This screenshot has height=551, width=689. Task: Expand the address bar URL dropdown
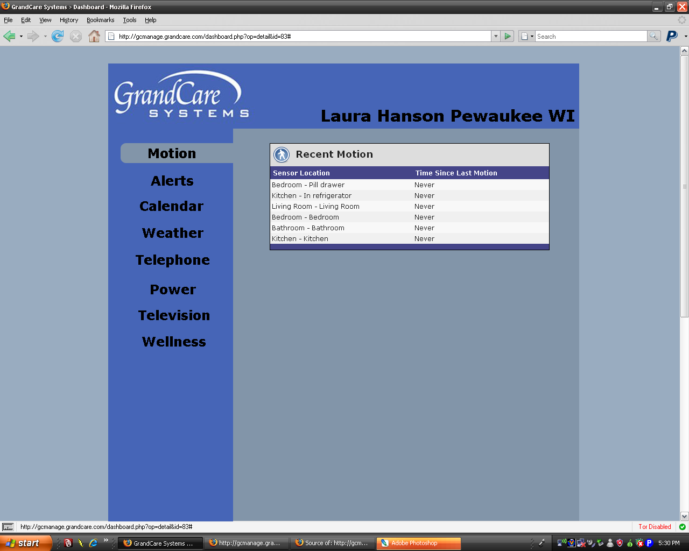[x=496, y=36]
